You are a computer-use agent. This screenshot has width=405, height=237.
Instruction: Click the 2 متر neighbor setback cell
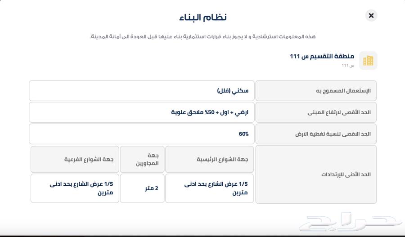[142, 188]
